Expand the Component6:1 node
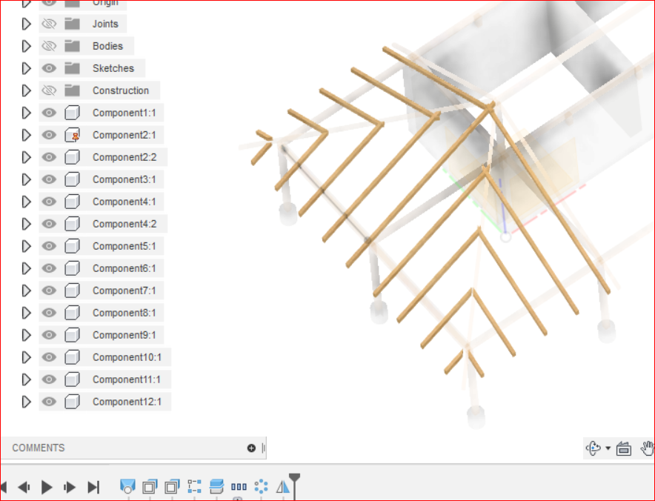Image resolution: width=655 pixels, height=501 pixels. [27, 268]
